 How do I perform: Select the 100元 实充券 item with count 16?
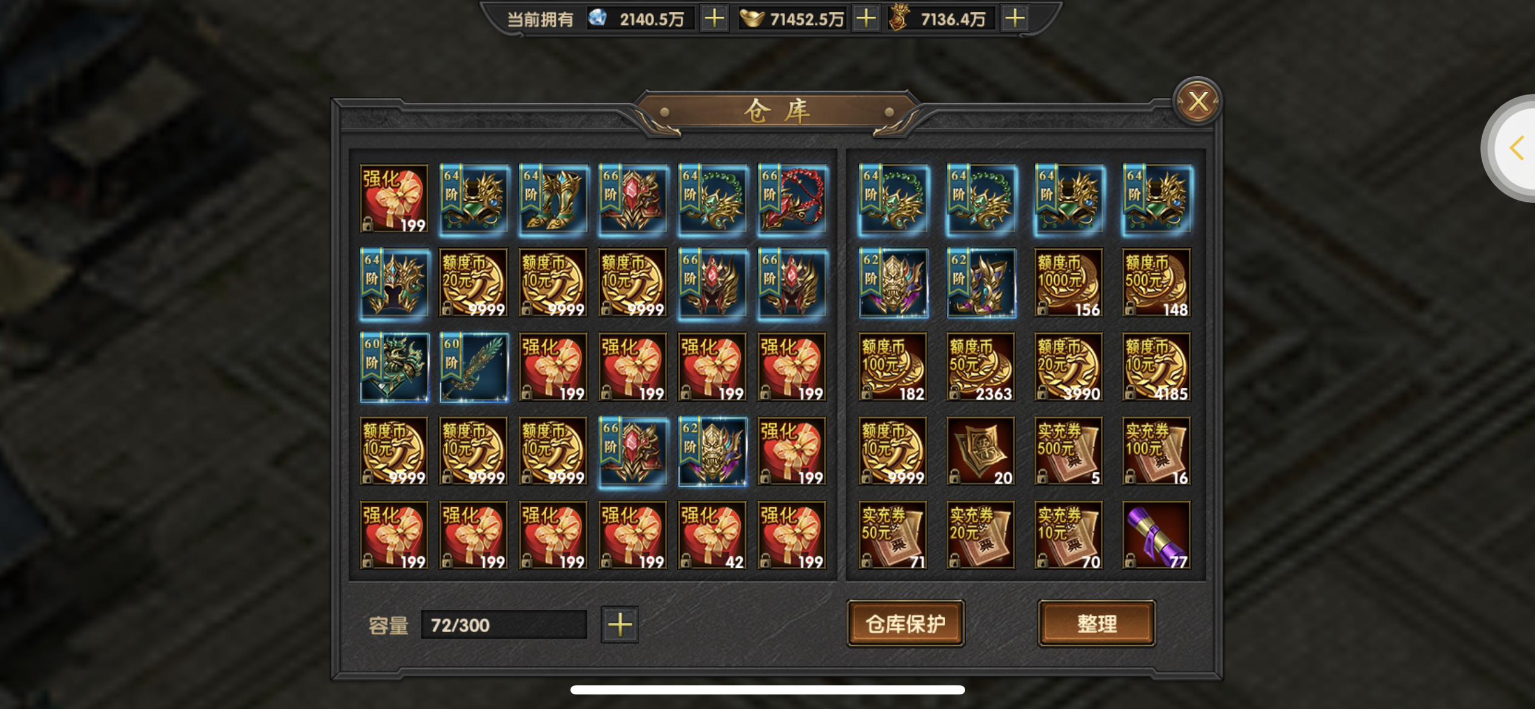tap(1156, 451)
